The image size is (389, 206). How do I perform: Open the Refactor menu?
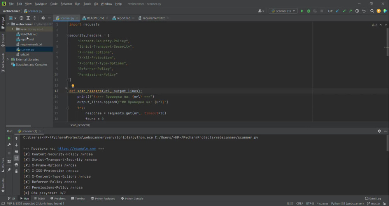(66, 4)
